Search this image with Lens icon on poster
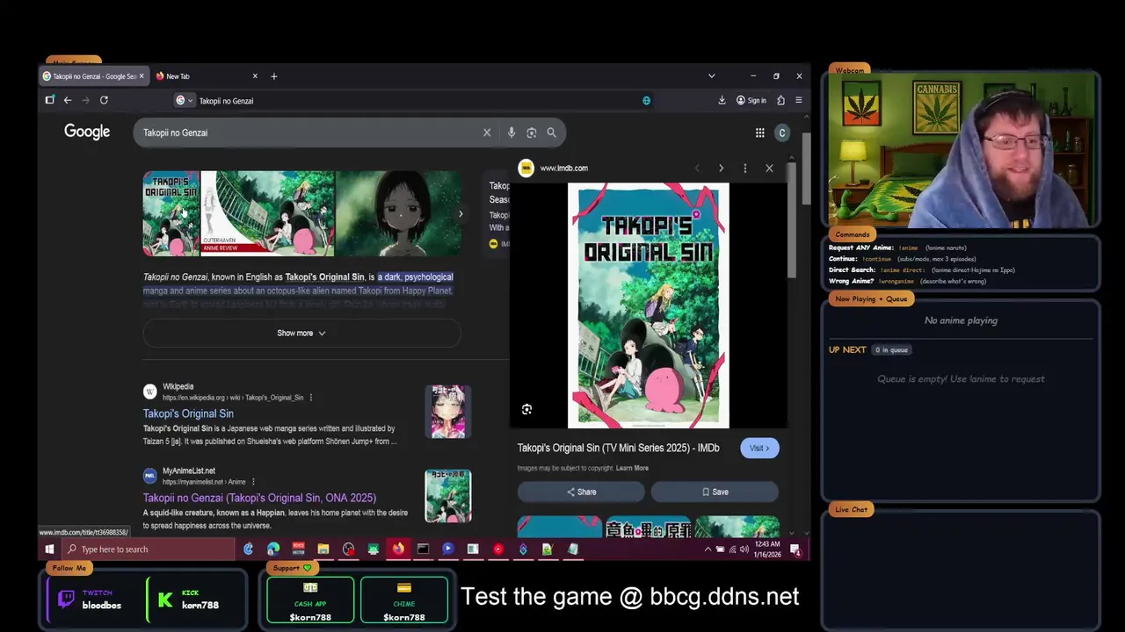The image size is (1125, 632). point(526,409)
